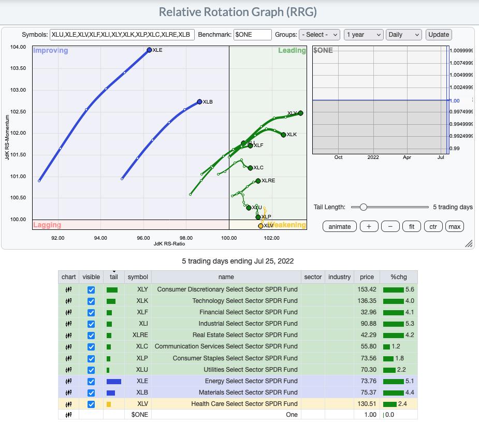Zoom in with the plus button

369,227
